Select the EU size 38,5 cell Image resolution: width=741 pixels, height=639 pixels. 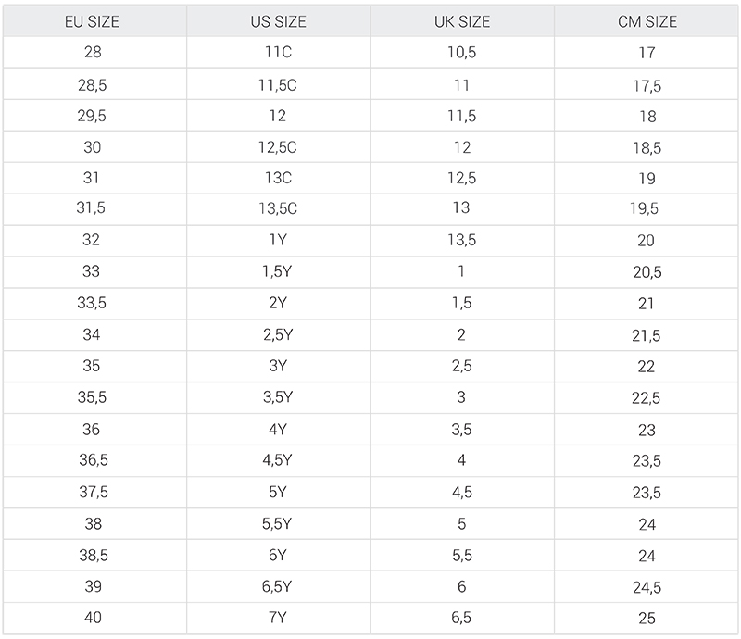(94, 556)
